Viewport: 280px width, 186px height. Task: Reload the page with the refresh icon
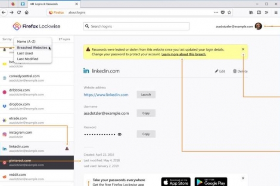coord(19,12)
